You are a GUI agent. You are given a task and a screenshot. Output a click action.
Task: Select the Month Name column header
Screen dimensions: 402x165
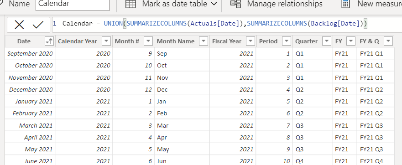[176, 41]
